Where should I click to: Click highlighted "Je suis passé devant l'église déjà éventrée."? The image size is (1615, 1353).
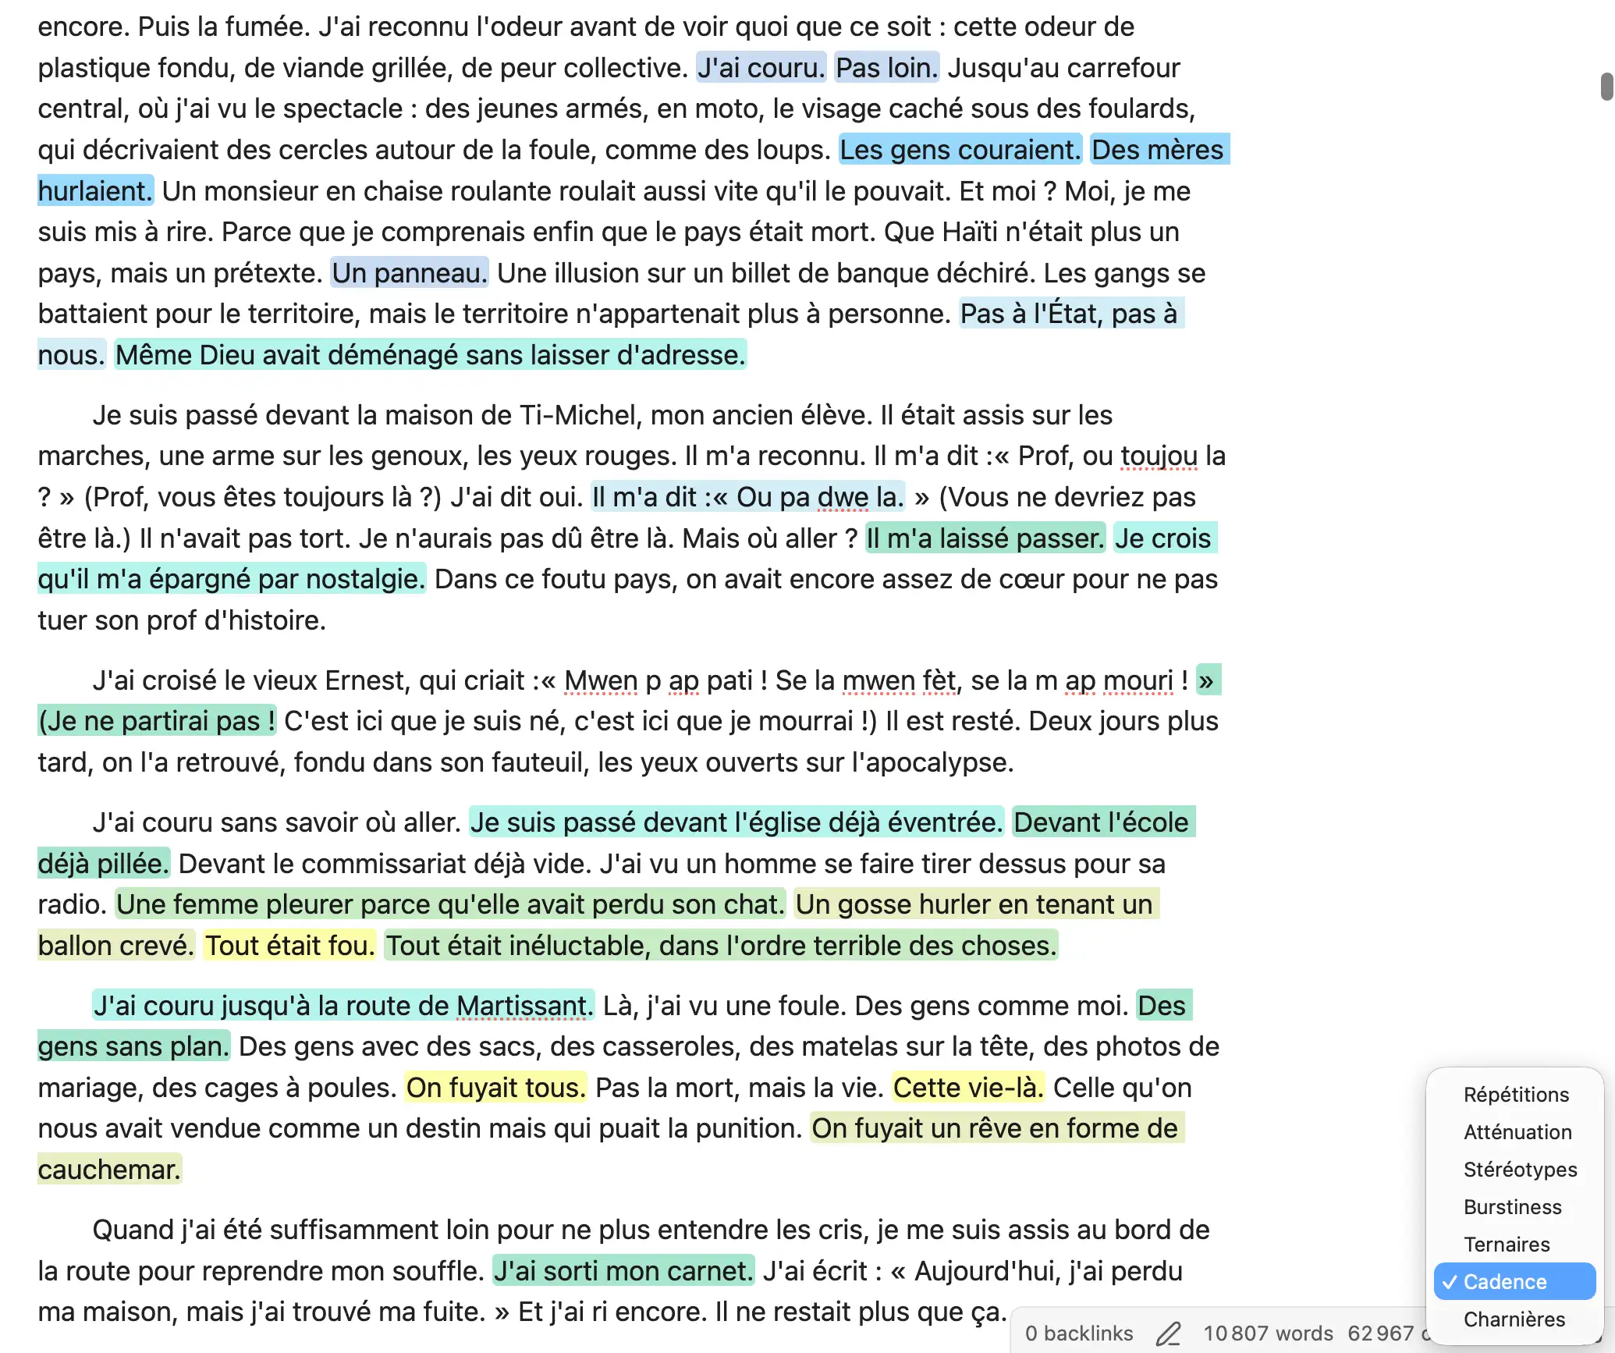click(736, 822)
